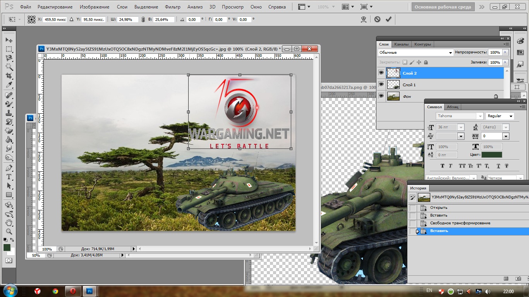529x297 pixels.
Task: Open the blend mode dropdown Обычные
Action: tap(416, 52)
